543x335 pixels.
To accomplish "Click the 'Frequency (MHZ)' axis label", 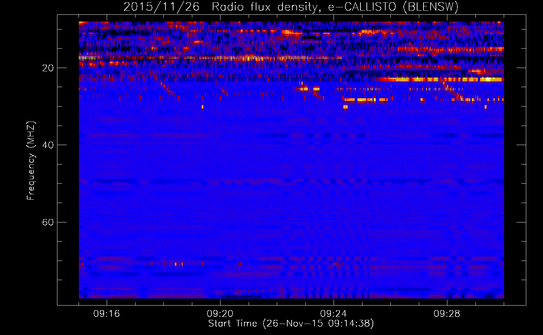I will pos(31,161).
